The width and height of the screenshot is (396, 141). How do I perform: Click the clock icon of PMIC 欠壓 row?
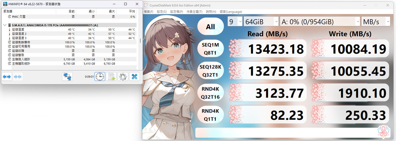10,17
